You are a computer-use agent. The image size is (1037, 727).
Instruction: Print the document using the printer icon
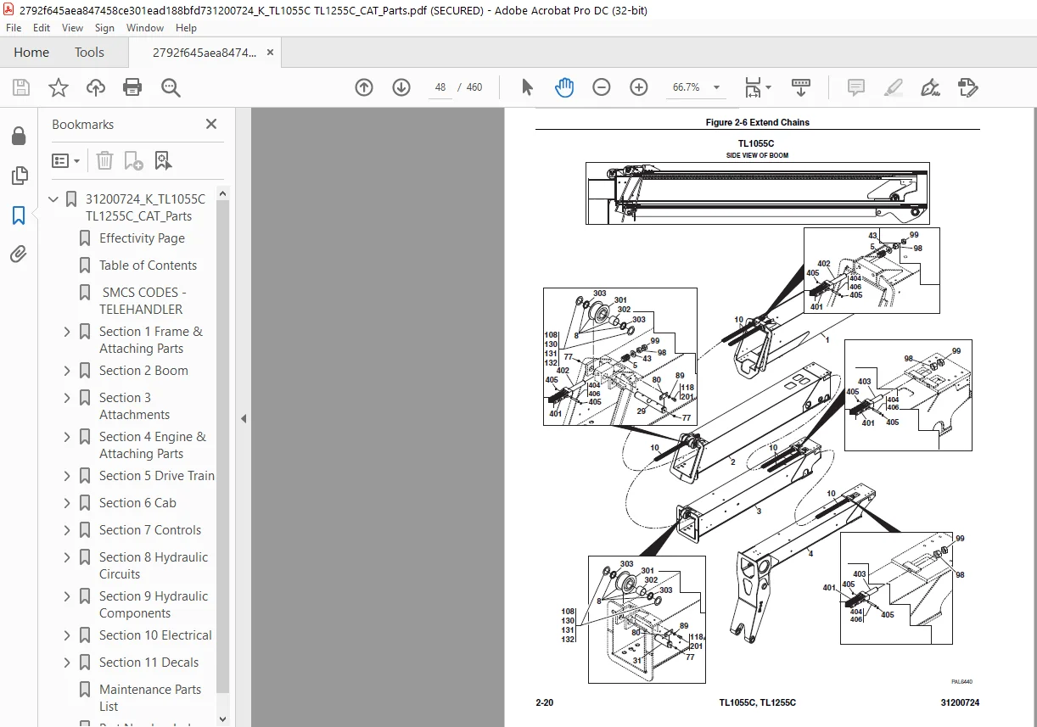132,87
